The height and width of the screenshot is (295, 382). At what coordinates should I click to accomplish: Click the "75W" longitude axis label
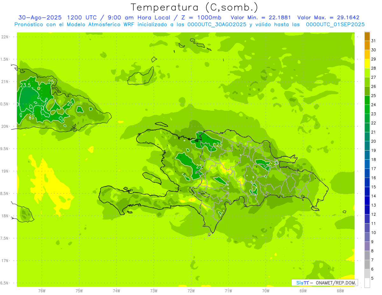point(79,291)
